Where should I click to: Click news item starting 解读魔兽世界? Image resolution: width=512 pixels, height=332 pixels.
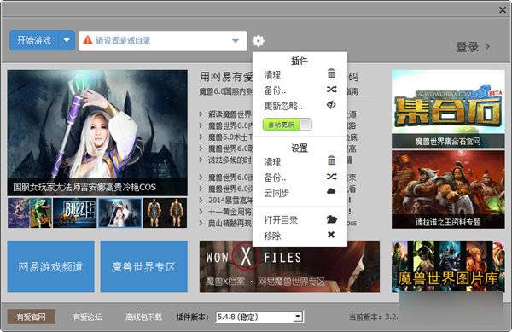[230, 114]
